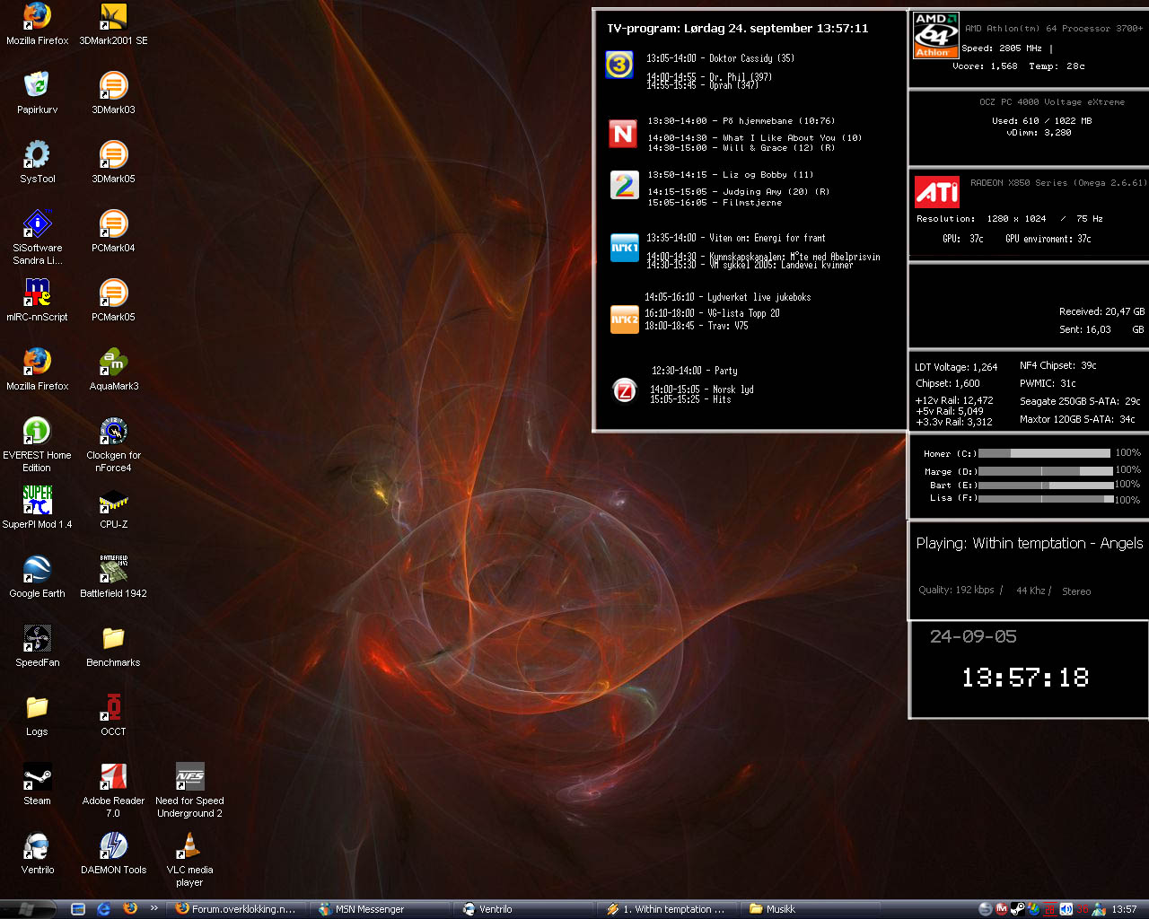This screenshot has width=1149, height=919.
Task: Click the 13:57:18 digital clock widget
Action: point(1025,678)
